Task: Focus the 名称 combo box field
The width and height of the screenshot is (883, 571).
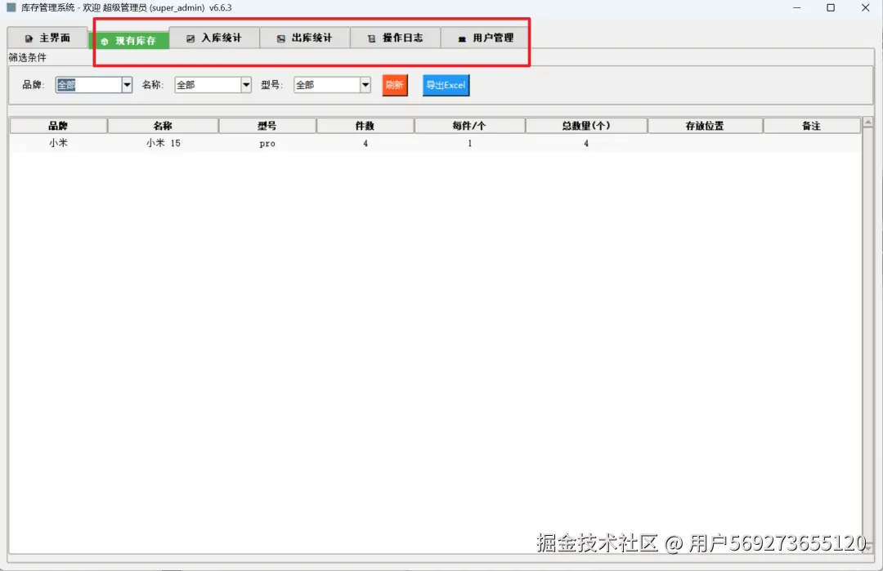Action: pos(208,85)
